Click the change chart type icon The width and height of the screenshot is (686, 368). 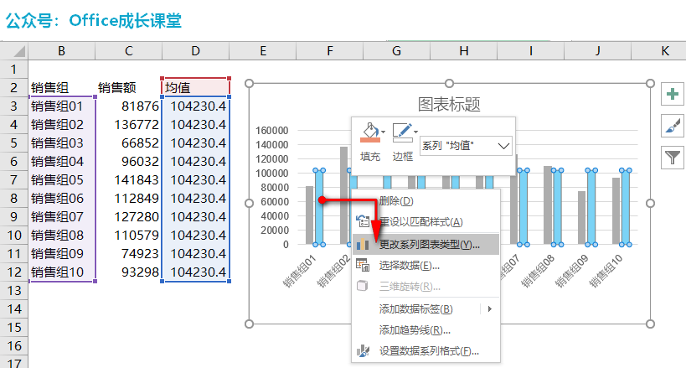363,245
